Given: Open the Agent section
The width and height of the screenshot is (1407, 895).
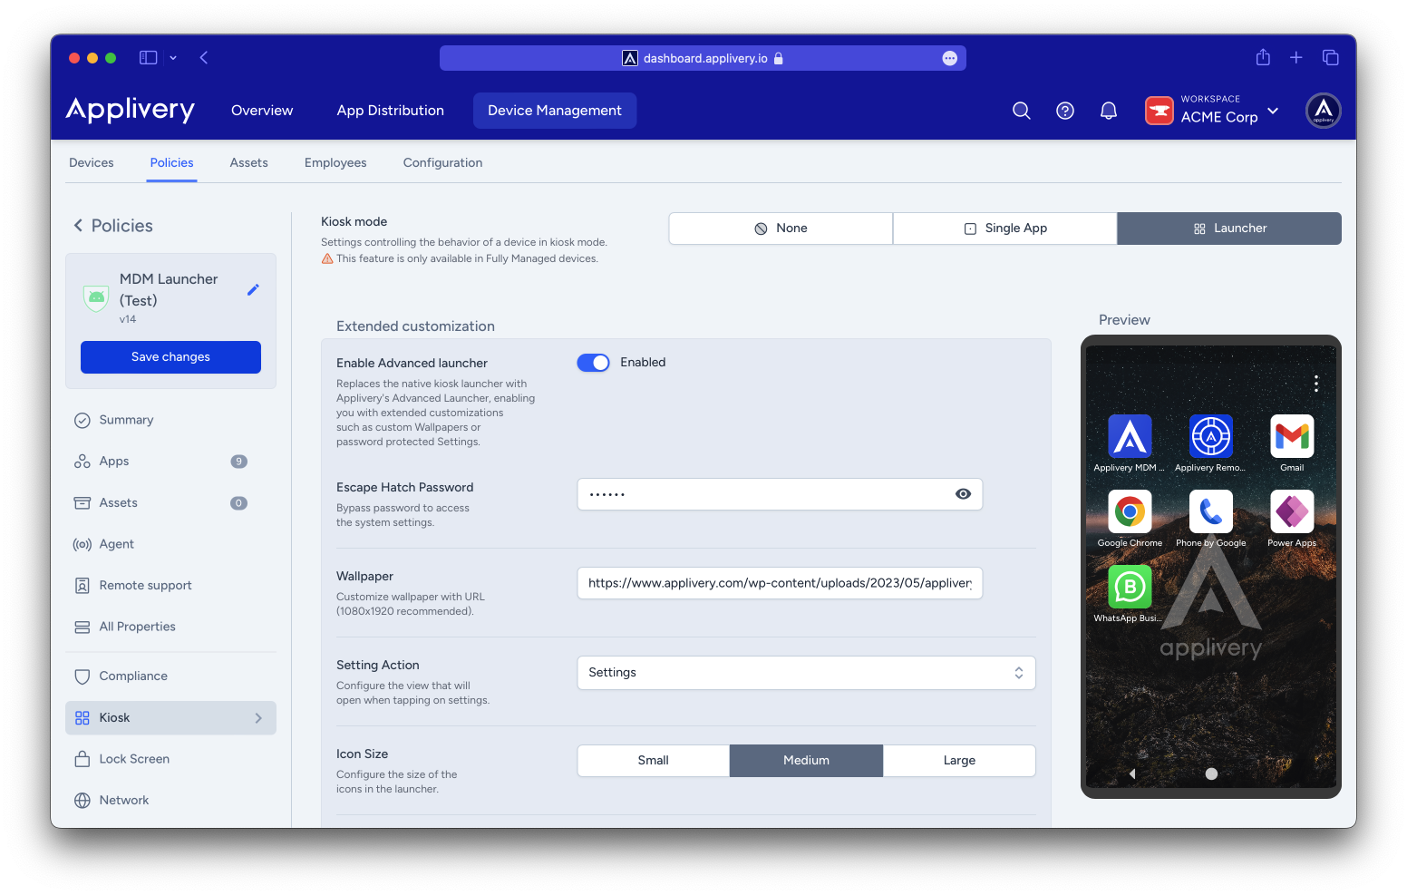Looking at the screenshot, I should (x=170, y=544).
